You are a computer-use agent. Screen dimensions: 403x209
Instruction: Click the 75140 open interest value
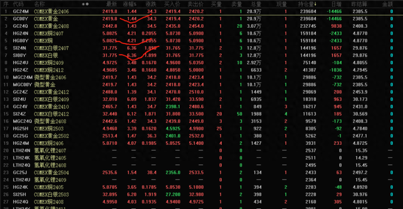point(309,63)
